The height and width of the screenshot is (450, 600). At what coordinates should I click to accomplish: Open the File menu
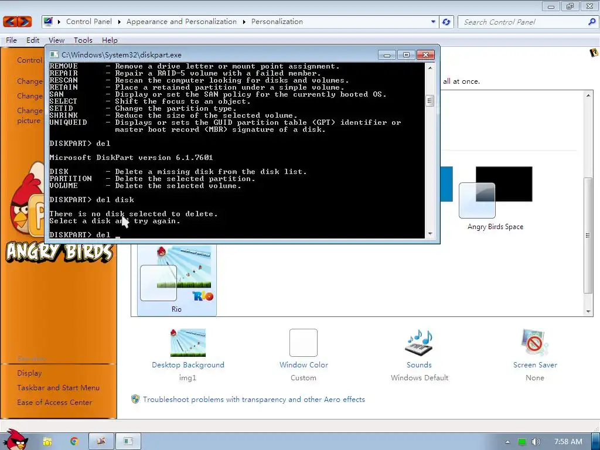click(x=11, y=40)
